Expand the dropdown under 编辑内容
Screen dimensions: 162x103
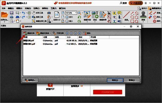tap(87, 22)
